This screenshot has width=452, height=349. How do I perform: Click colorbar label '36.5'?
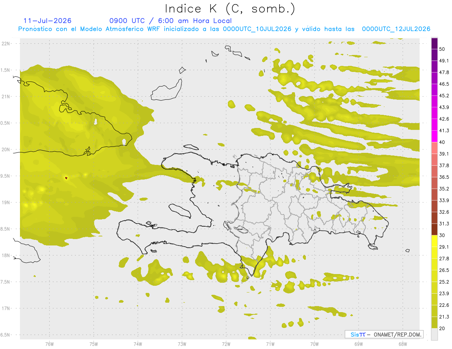click(x=444, y=177)
